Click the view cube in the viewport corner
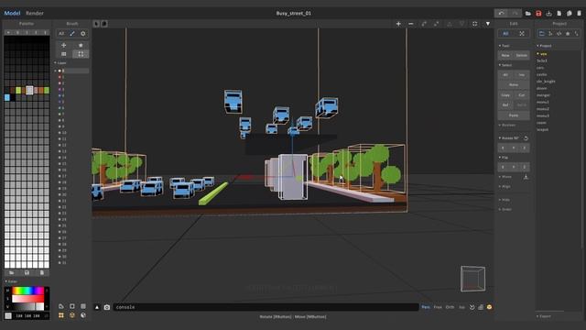Viewport: 586px width, 330px height. click(x=472, y=279)
